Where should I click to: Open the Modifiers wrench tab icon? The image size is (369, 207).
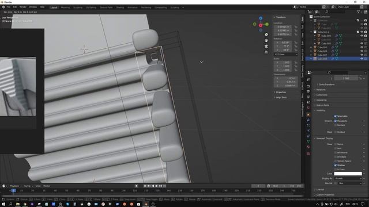(x=308, y=120)
